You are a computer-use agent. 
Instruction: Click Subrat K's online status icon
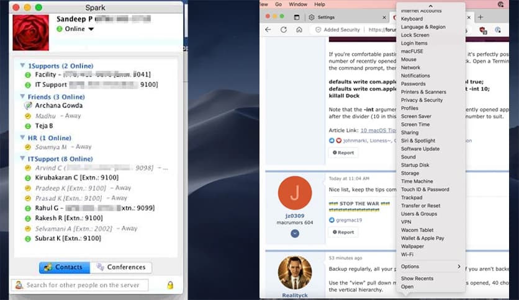28,239
